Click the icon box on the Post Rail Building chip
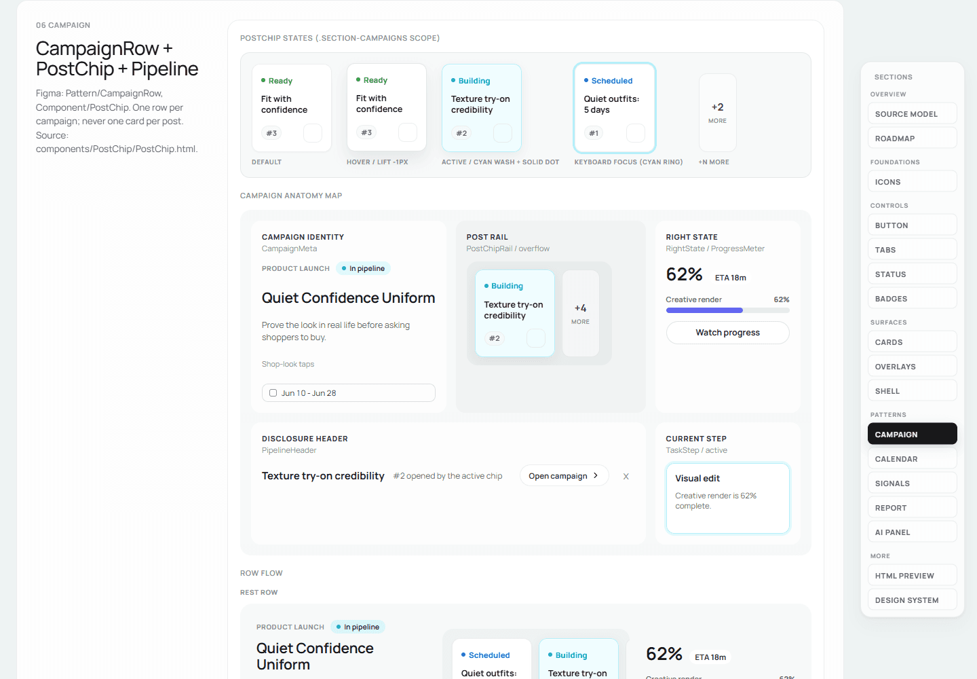Screen dimensions: 977x679 tap(536, 338)
